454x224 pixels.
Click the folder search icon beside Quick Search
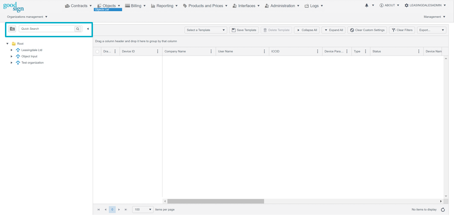pyautogui.click(x=12, y=29)
